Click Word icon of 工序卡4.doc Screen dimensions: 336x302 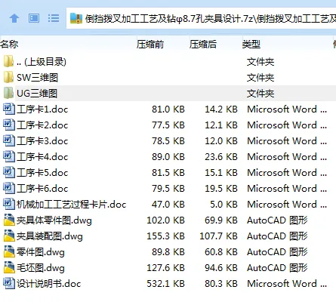pyautogui.click(x=9, y=156)
